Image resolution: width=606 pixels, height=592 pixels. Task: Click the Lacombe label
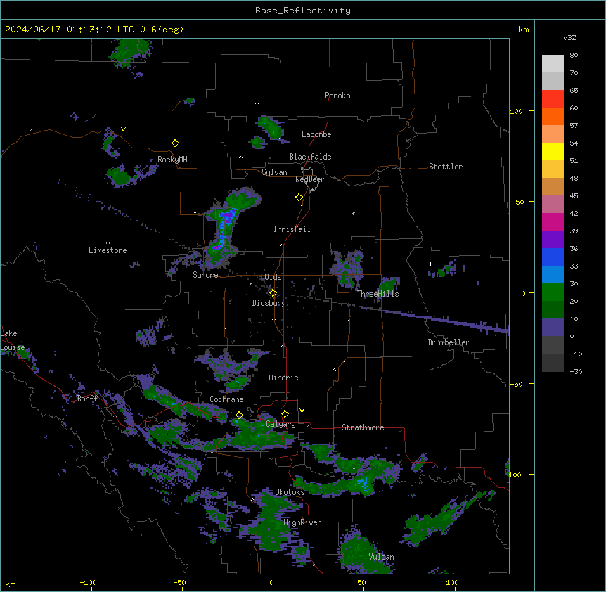click(x=316, y=134)
